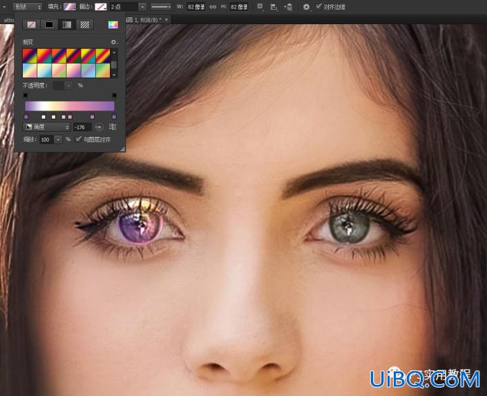The image size is (487, 396).
Task: Click the resize grip at panel corner
Action: click(x=123, y=149)
